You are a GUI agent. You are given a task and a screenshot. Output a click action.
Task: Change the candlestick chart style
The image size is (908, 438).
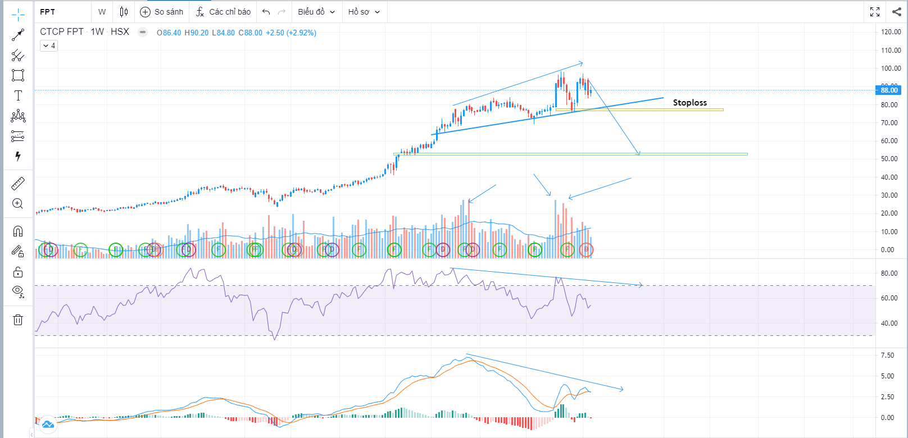click(x=124, y=12)
